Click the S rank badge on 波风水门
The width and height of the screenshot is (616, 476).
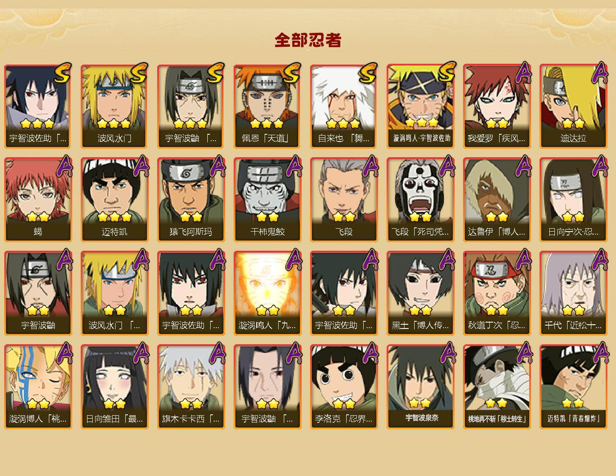pyautogui.click(x=139, y=73)
